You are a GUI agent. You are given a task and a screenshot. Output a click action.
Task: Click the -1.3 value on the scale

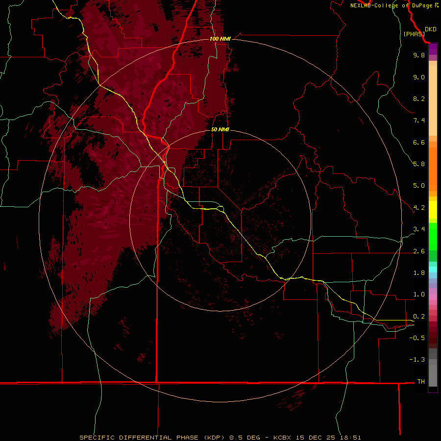tap(417, 360)
